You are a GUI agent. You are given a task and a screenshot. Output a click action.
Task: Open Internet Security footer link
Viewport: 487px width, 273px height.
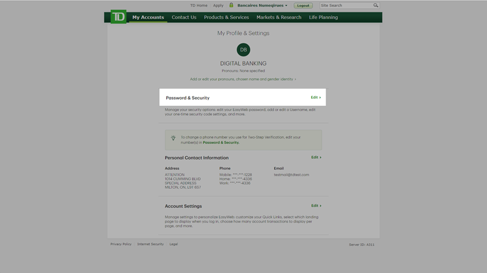pos(150,244)
